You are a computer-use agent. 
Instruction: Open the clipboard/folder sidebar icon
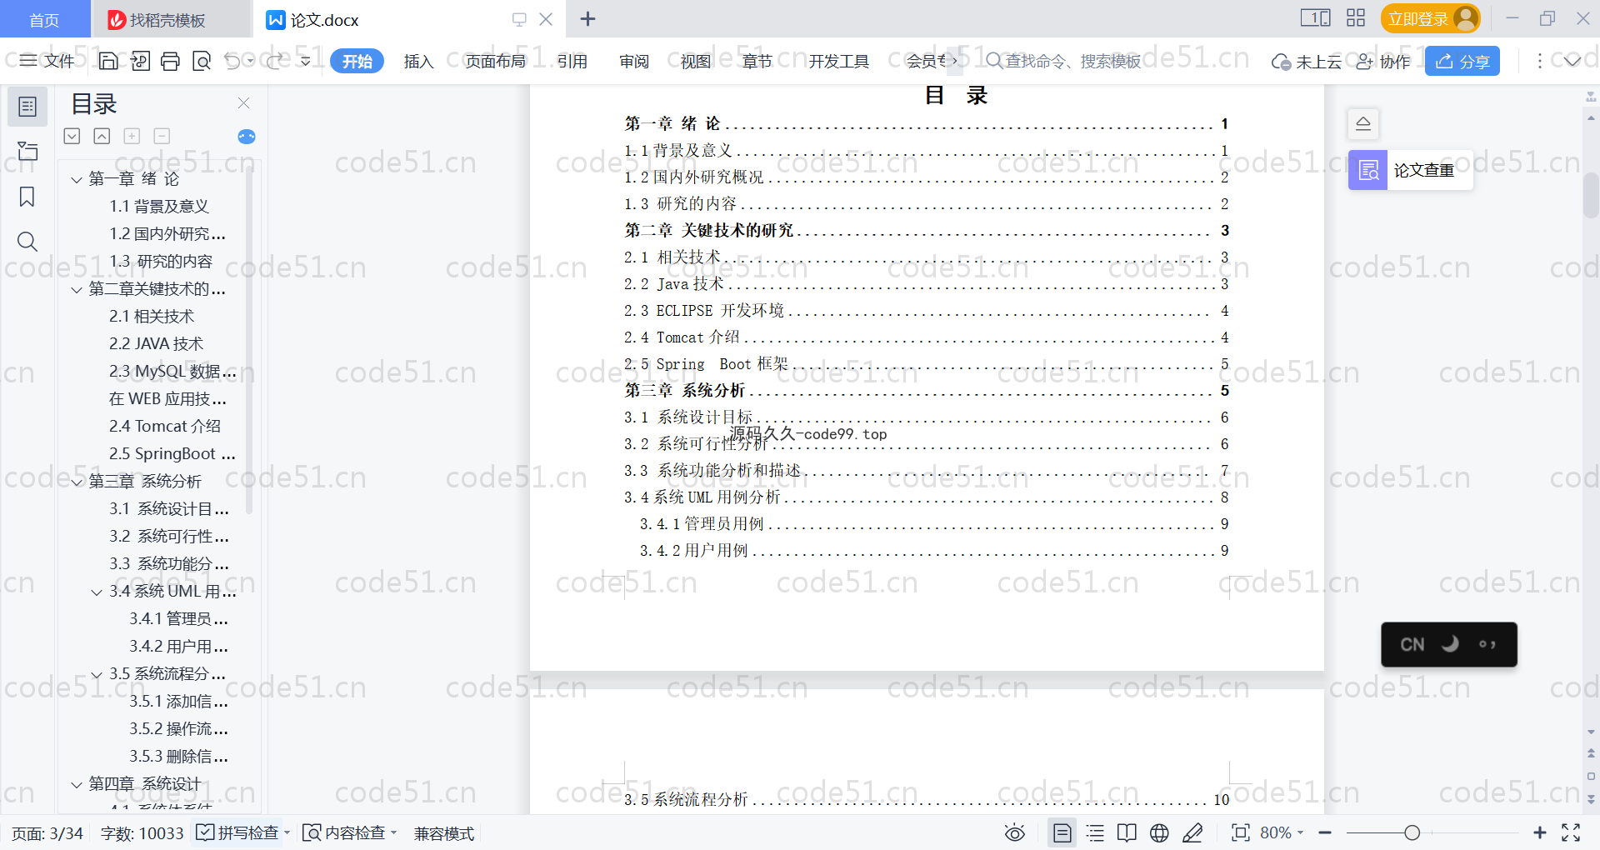click(x=27, y=151)
